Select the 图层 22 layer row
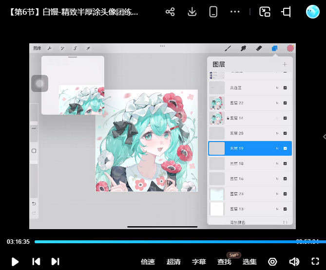 [250, 103]
